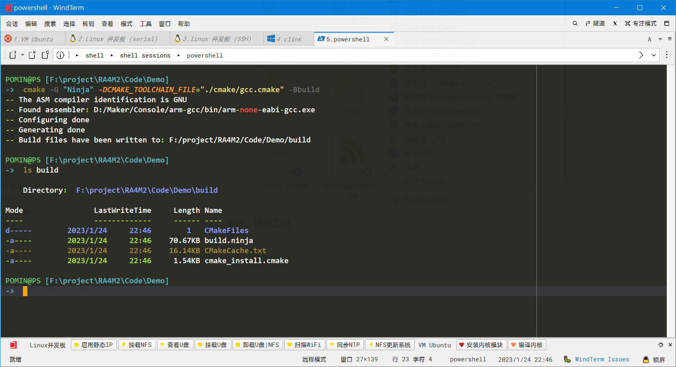The image size is (676, 367).
Task: Click the 窗口 27×139 status entry
Action: pos(359,359)
